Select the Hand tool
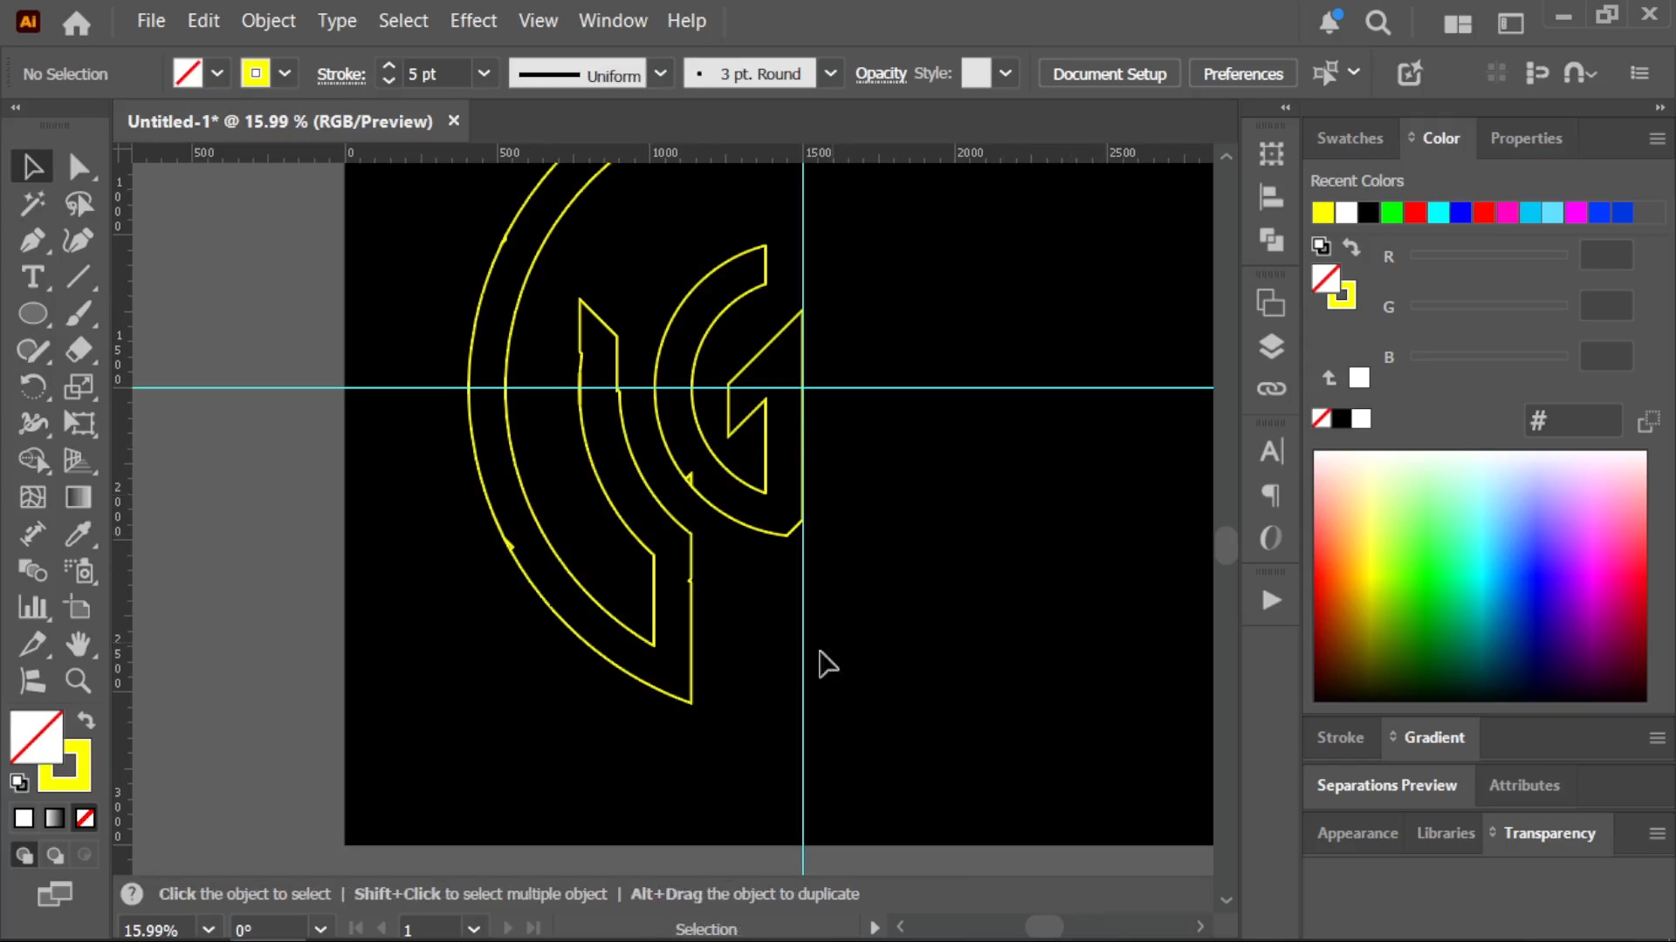 point(79,644)
